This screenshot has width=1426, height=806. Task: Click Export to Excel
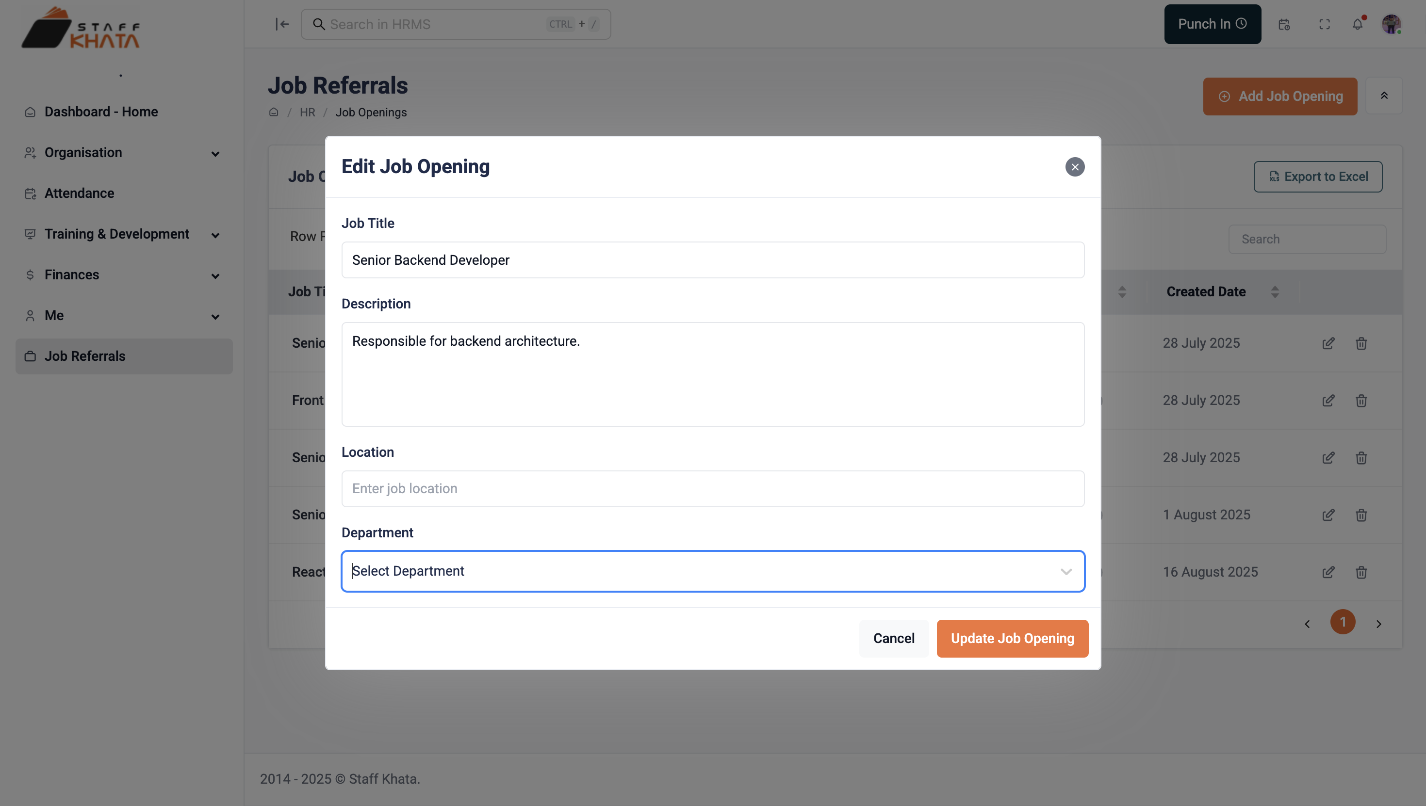[1318, 176]
